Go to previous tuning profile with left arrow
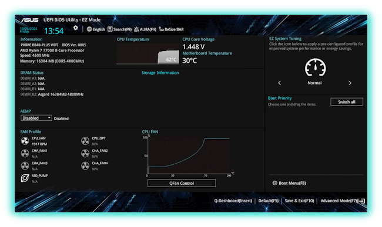This screenshot has height=227, width=382. pyautogui.click(x=279, y=83)
